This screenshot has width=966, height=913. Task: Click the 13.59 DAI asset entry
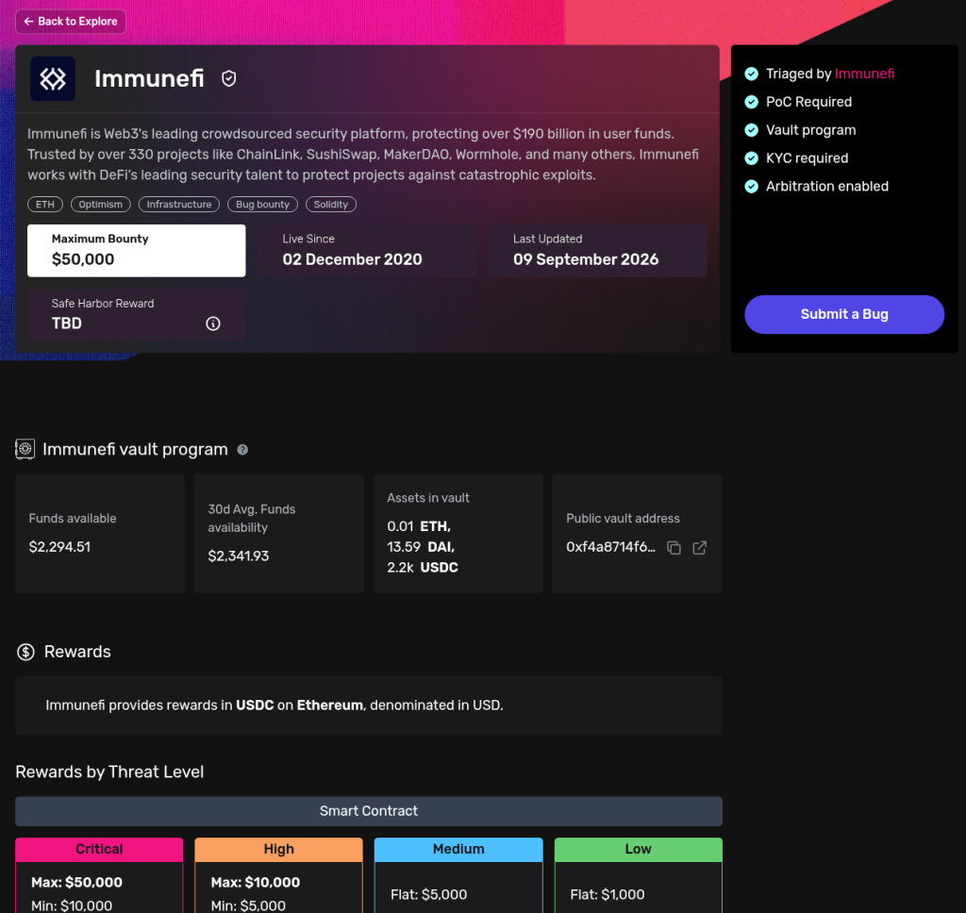(421, 546)
